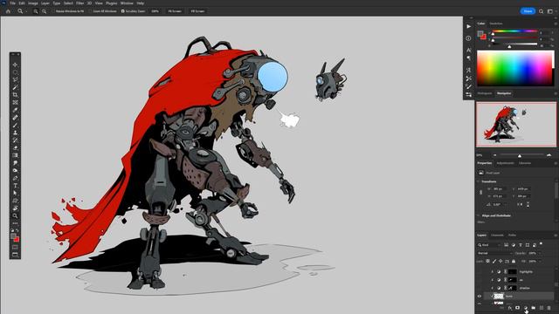Open the Opacity value dropdown arrow

tap(540, 253)
